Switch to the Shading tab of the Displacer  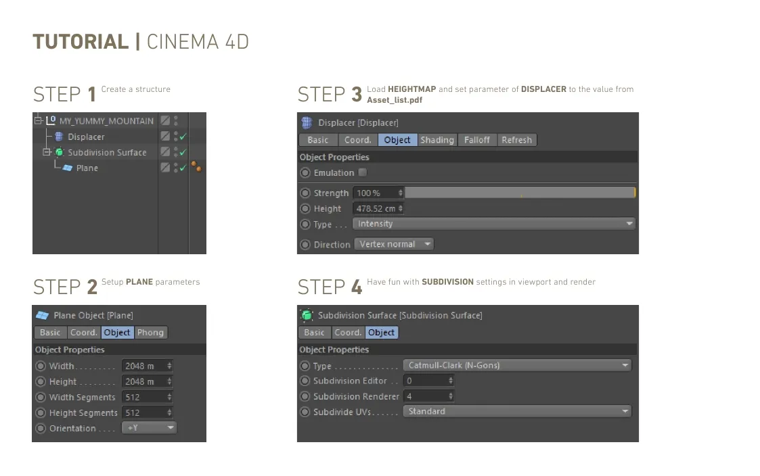[437, 140]
